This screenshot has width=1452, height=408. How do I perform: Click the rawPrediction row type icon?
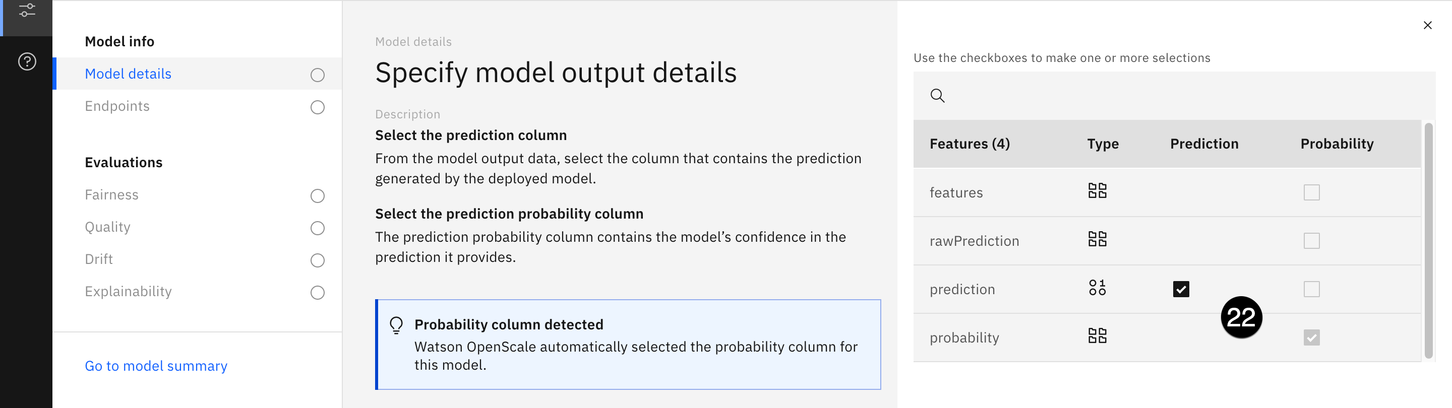pyautogui.click(x=1097, y=239)
